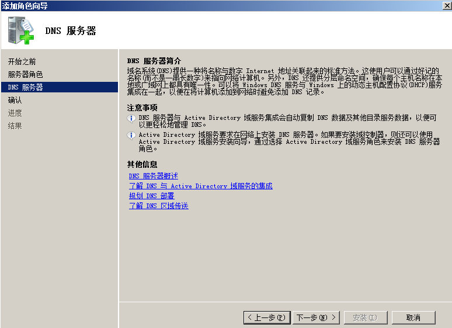Select the 服务器角色 step in the sidebar

[25, 74]
